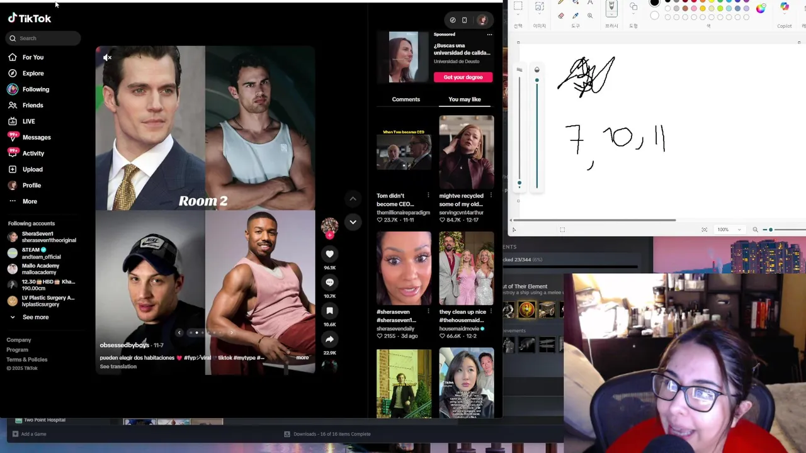Image resolution: width=806 pixels, height=453 pixels.
Task: Select Color 1 black in Paint
Action: click(655, 3)
